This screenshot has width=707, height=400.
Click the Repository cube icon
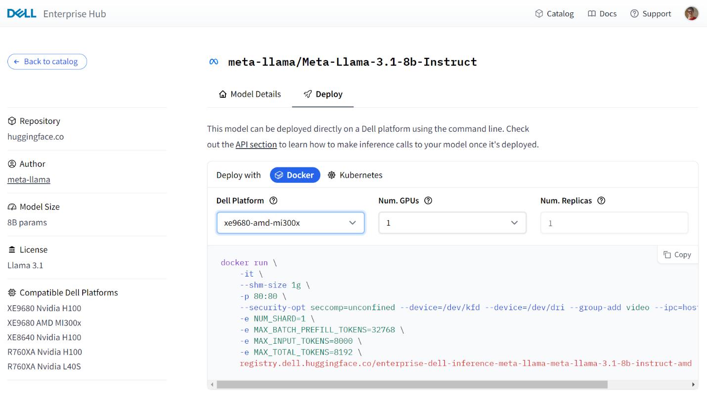(12, 121)
